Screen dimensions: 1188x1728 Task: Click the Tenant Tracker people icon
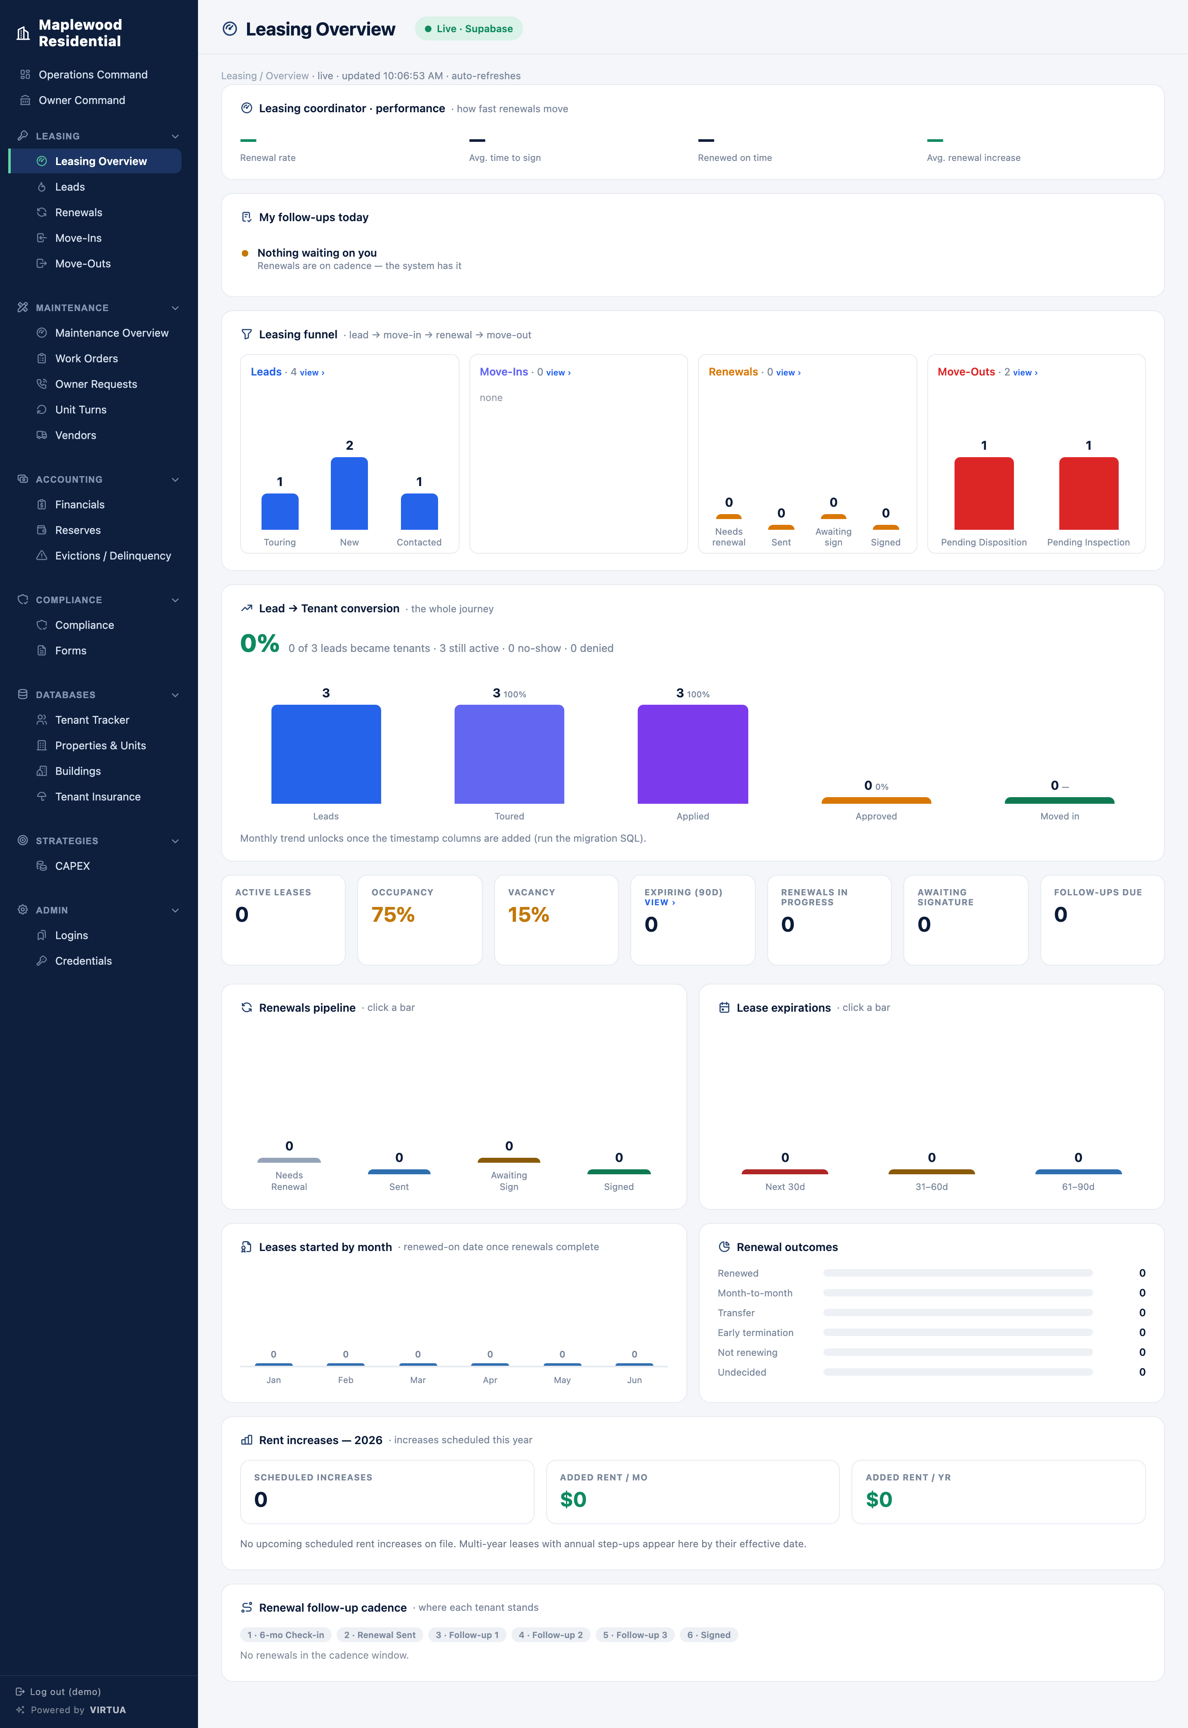point(42,720)
